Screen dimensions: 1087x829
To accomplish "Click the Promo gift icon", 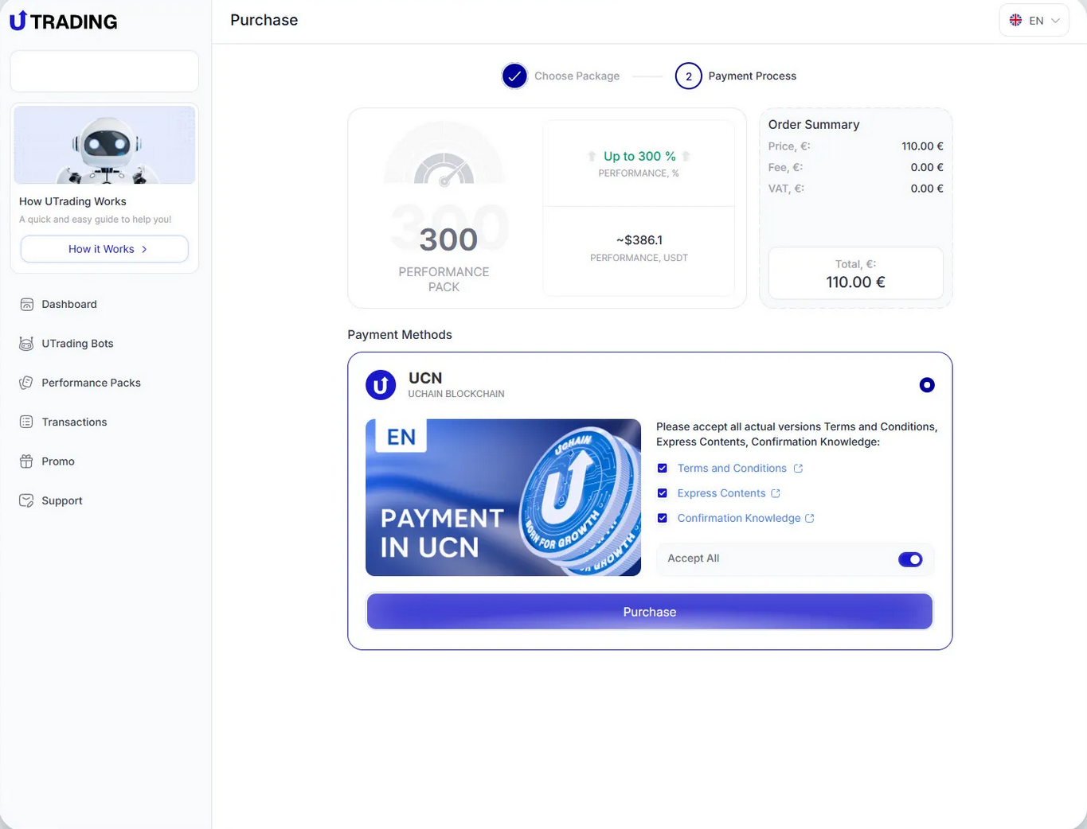I will 26,461.
